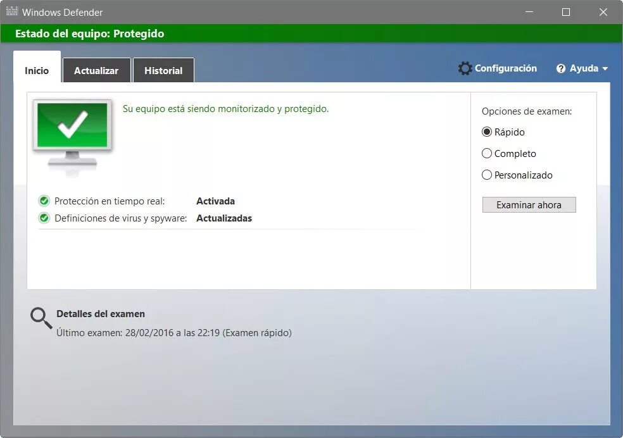
Task: Click the Estado del equipo: Protegido banner
Action: click(x=311, y=34)
